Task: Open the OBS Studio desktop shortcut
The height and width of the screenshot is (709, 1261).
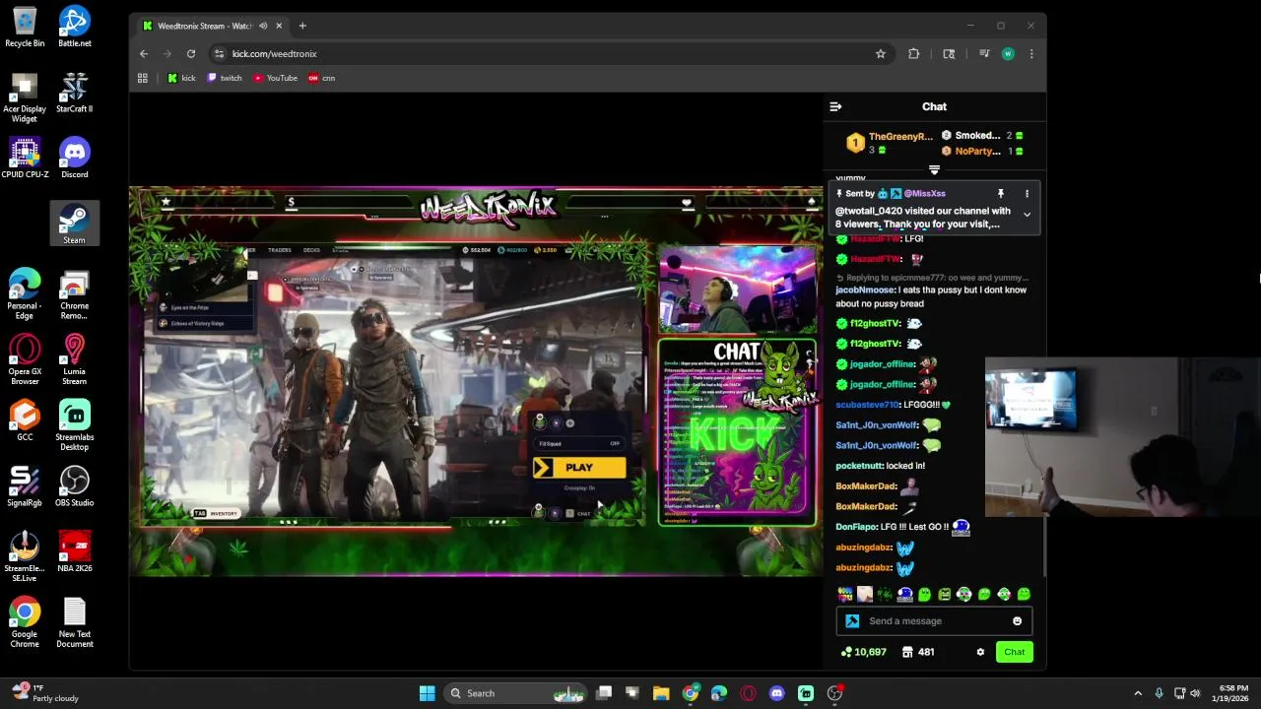Action: click(75, 485)
